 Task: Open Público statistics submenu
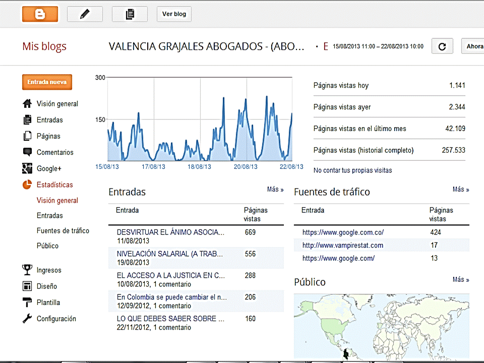point(47,246)
